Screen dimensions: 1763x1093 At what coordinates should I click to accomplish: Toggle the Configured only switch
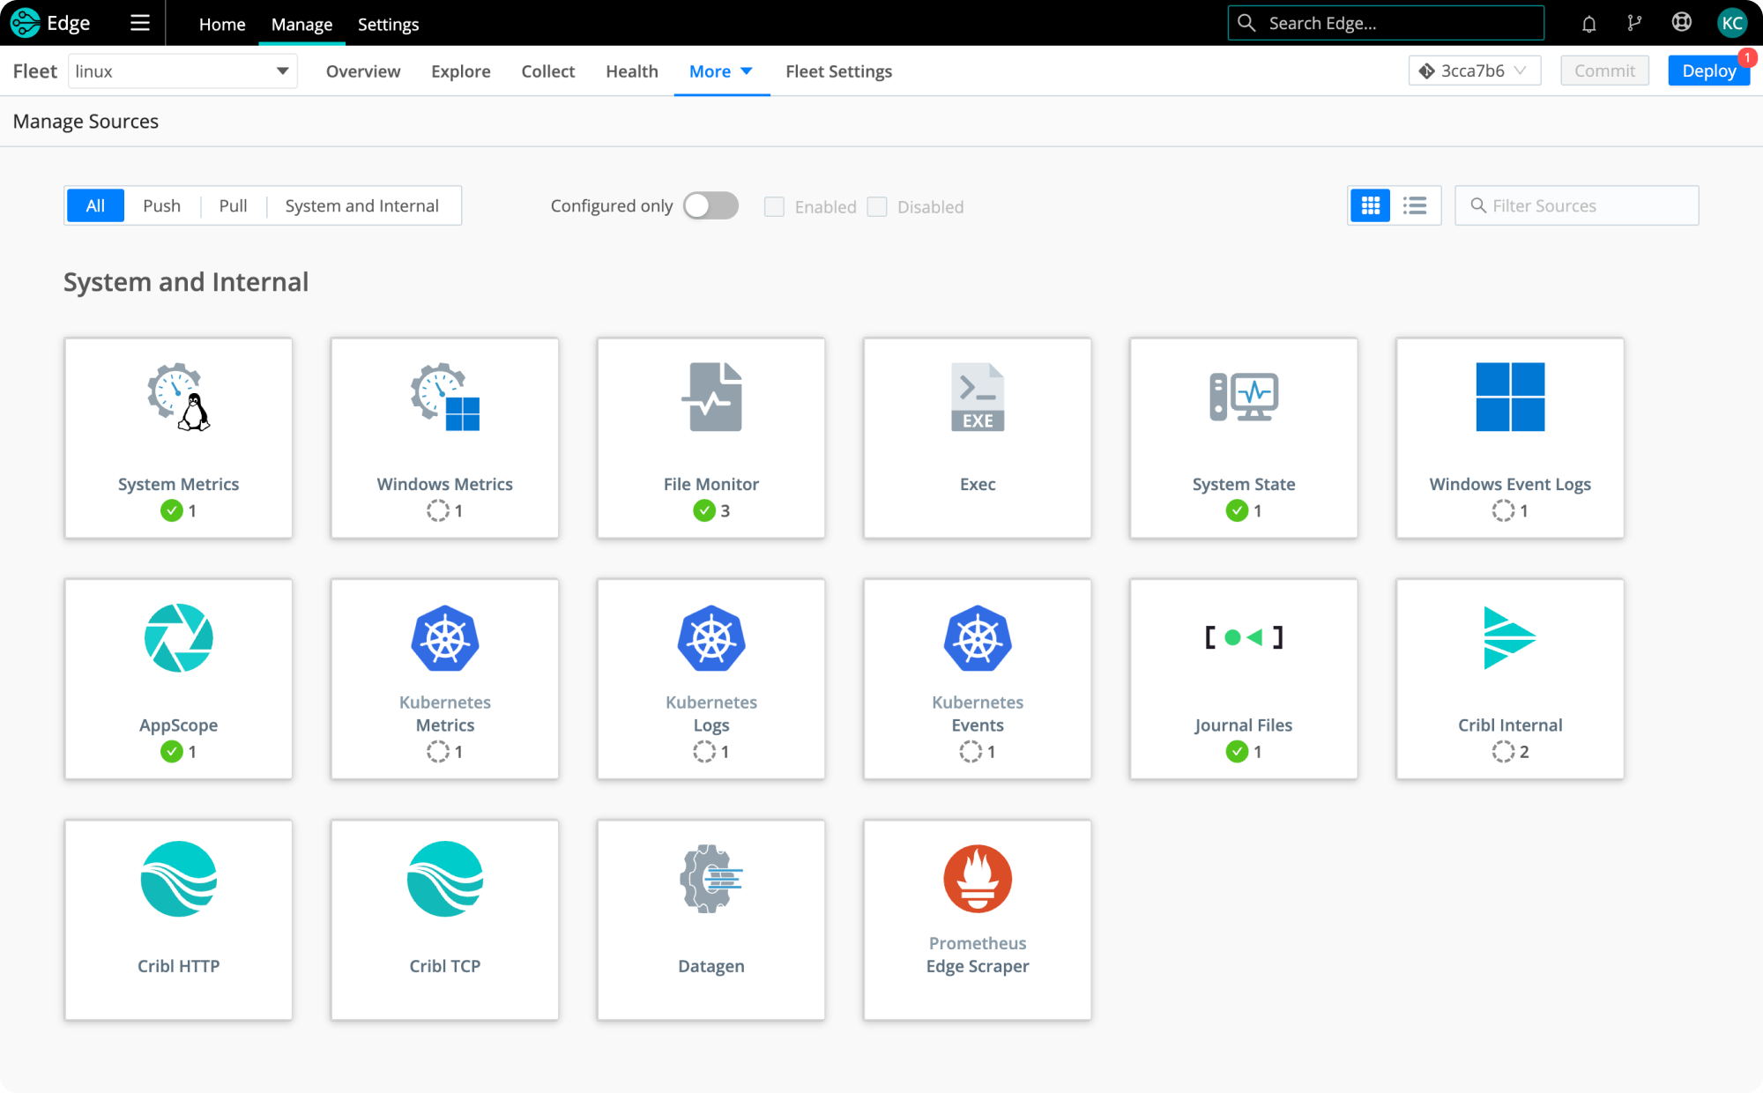(x=710, y=205)
